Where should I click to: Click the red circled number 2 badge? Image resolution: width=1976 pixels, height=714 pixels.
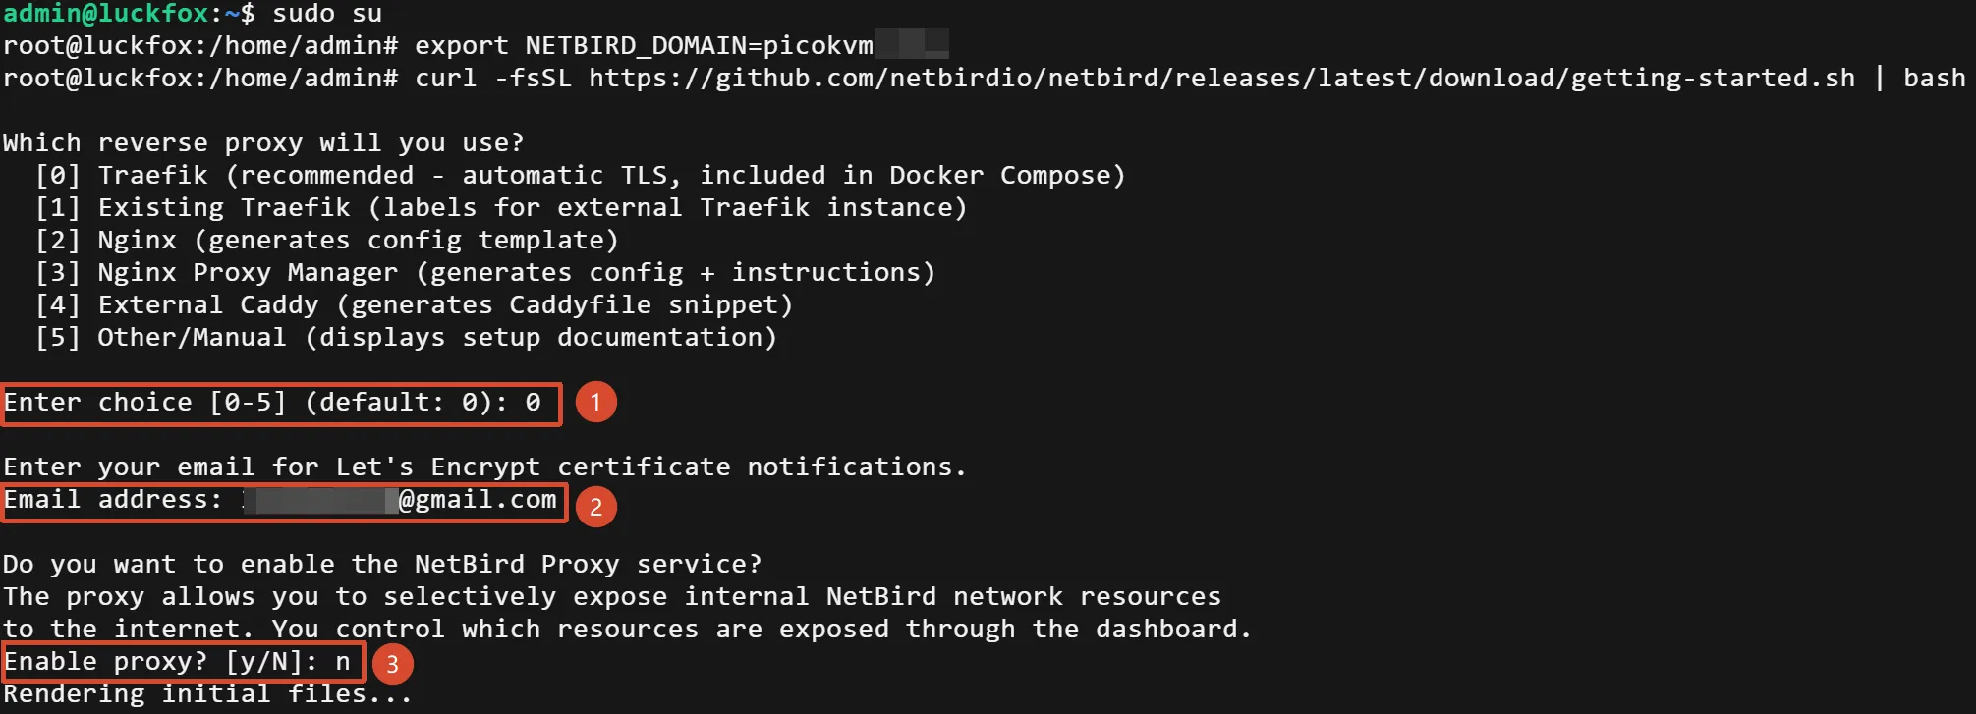[x=595, y=507]
